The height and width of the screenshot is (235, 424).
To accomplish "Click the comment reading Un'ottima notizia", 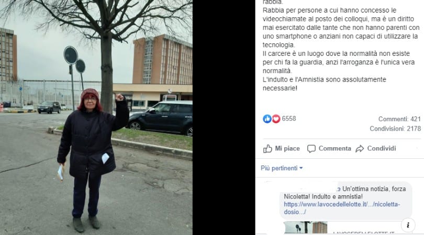I will (345, 200).
